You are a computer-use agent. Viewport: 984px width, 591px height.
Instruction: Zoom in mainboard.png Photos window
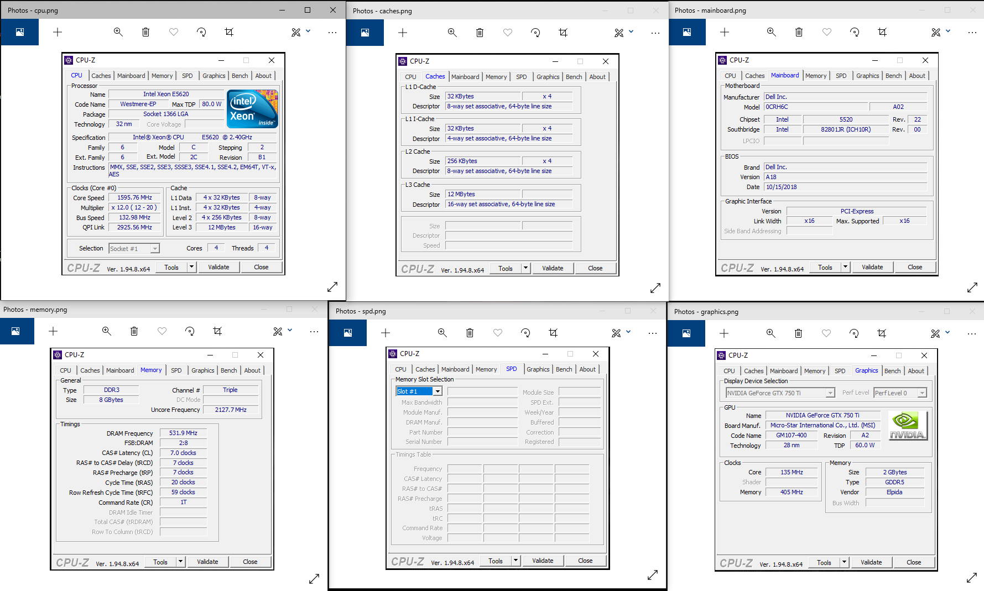pyautogui.click(x=772, y=32)
